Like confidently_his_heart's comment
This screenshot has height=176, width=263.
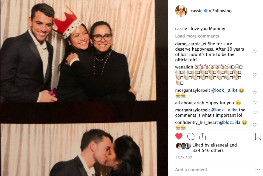(x=255, y=125)
